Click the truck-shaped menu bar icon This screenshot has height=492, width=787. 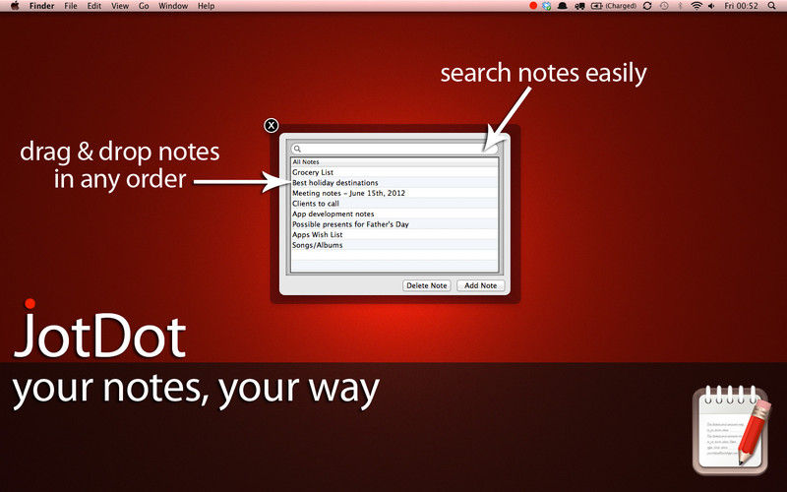coord(579,6)
